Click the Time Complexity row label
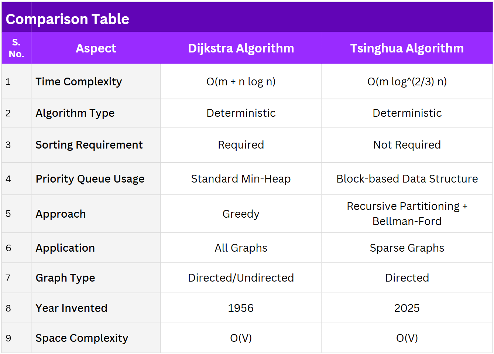 tap(79, 82)
